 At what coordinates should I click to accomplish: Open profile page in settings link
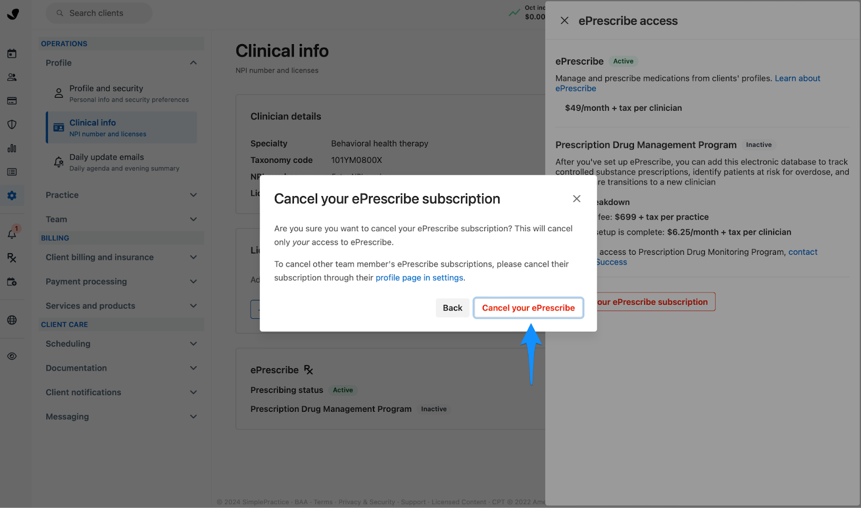(x=419, y=277)
